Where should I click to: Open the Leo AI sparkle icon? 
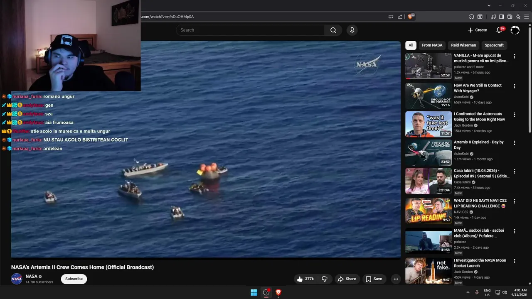(x=518, y=17)
